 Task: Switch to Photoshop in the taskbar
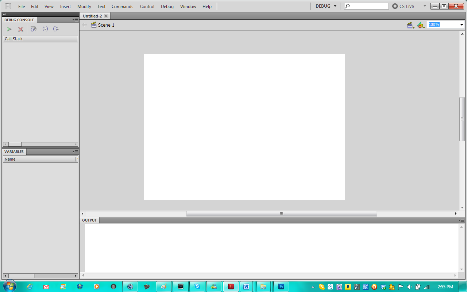[x=281, y=287]
